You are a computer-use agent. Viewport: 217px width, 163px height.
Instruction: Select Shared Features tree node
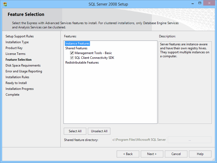coord(76,48)
